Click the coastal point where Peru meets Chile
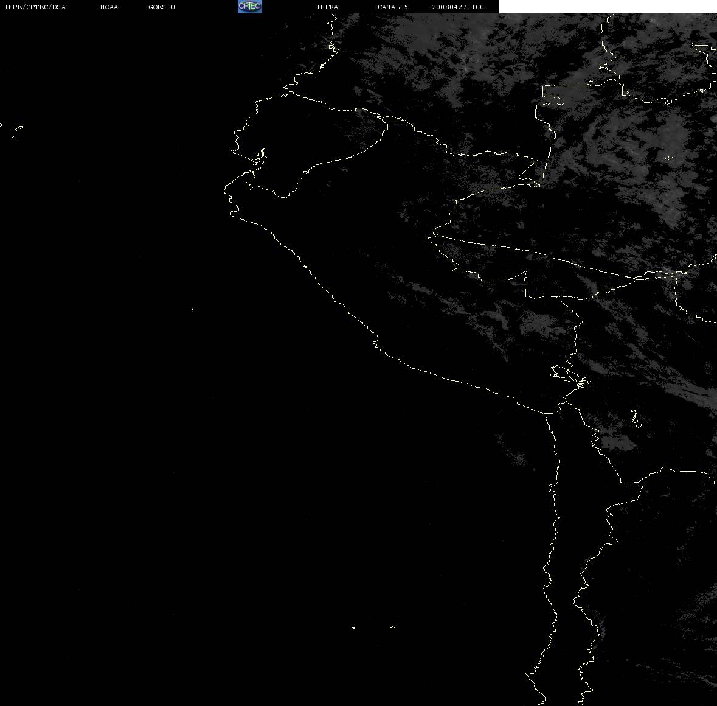The image size is (717, 706). coord(546,414)
